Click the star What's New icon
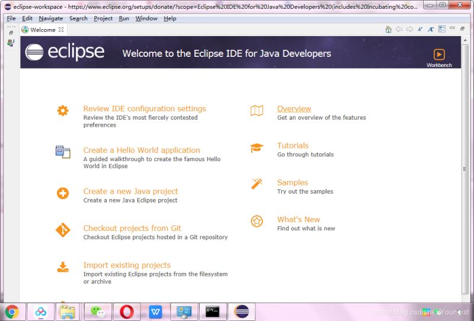 tap(257, 221)
